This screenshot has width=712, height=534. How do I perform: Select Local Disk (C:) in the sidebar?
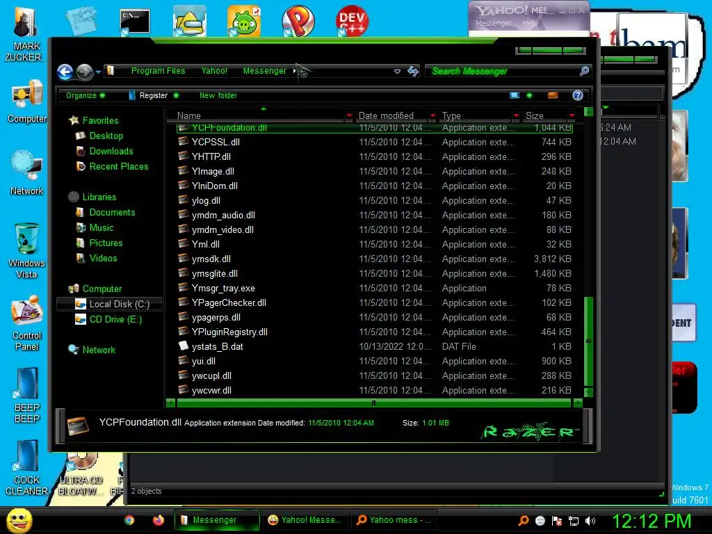(109, 305)
